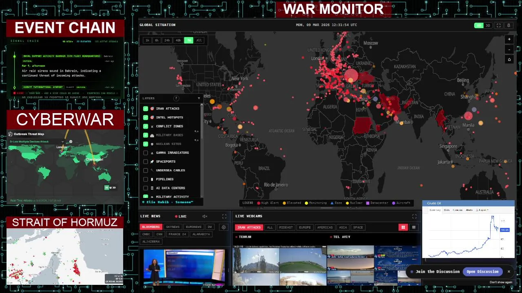Uncheck the Iran Attacks layer
Image resolution: width=522 pixels, height=293 pixels.
[146, 109]
